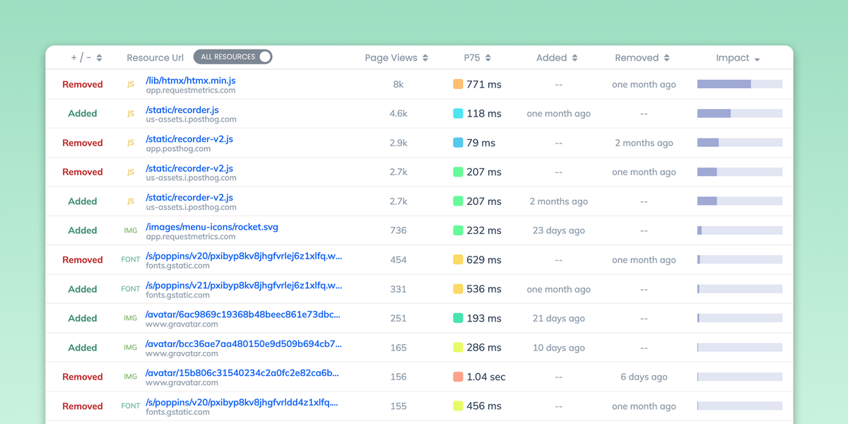Click '2 months ago' removed date
The height and width of the screenshot is (424, 848).
coord(644,143)
